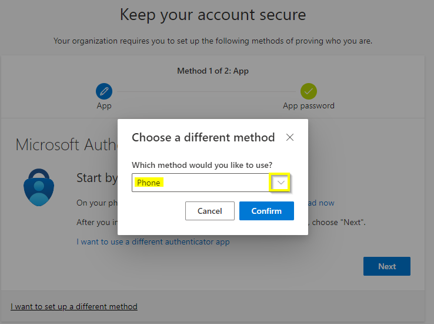Click the App password checkmark icon
This screenshot has width=434, height=324.
tap(309, 91)
